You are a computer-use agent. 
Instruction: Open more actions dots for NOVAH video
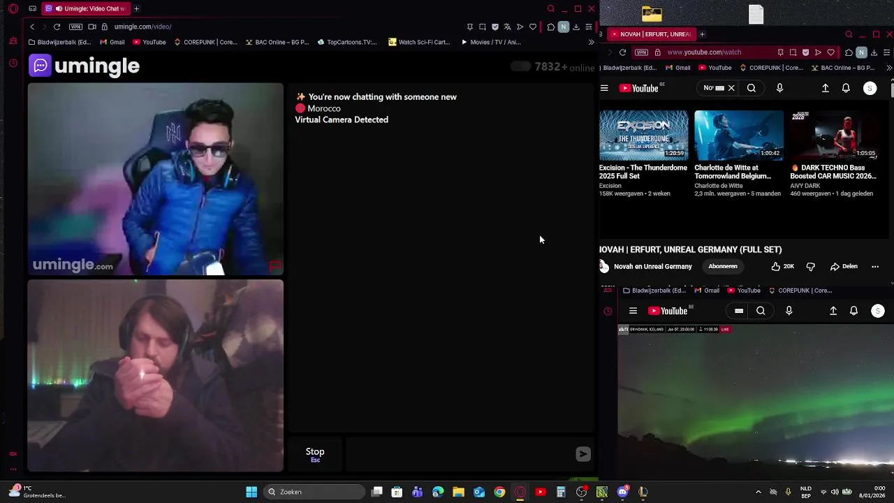tap(875, 266)
